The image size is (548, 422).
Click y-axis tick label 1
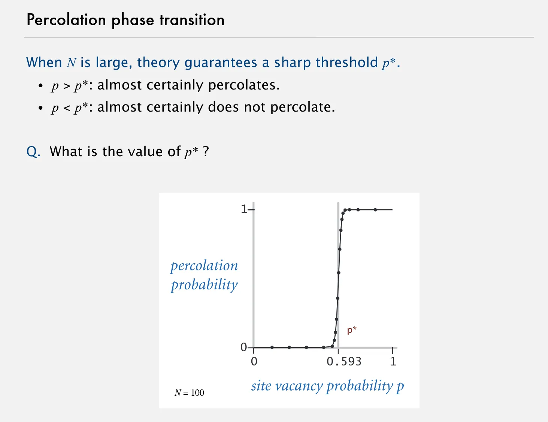[244, 209]
